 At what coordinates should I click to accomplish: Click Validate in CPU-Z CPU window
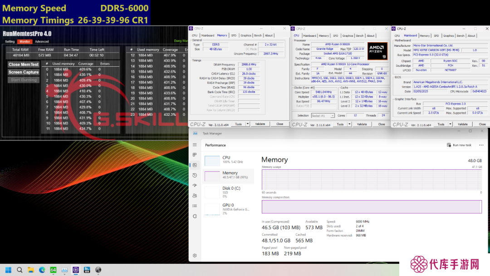point(362,124)
